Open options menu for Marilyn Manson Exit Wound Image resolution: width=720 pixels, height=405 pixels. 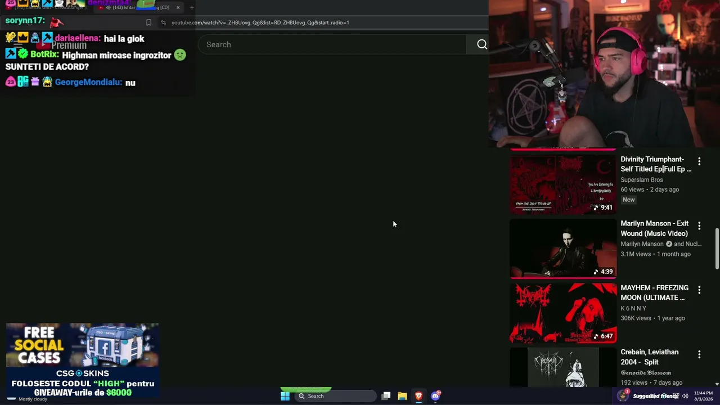699,226
